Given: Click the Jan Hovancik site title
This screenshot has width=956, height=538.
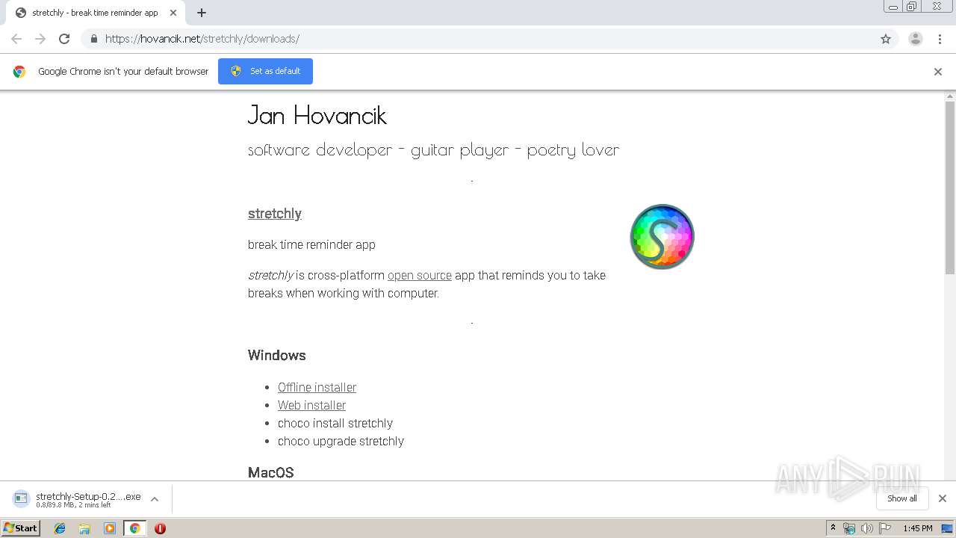Looking at the screenshot, I should [x=317, y=115].
